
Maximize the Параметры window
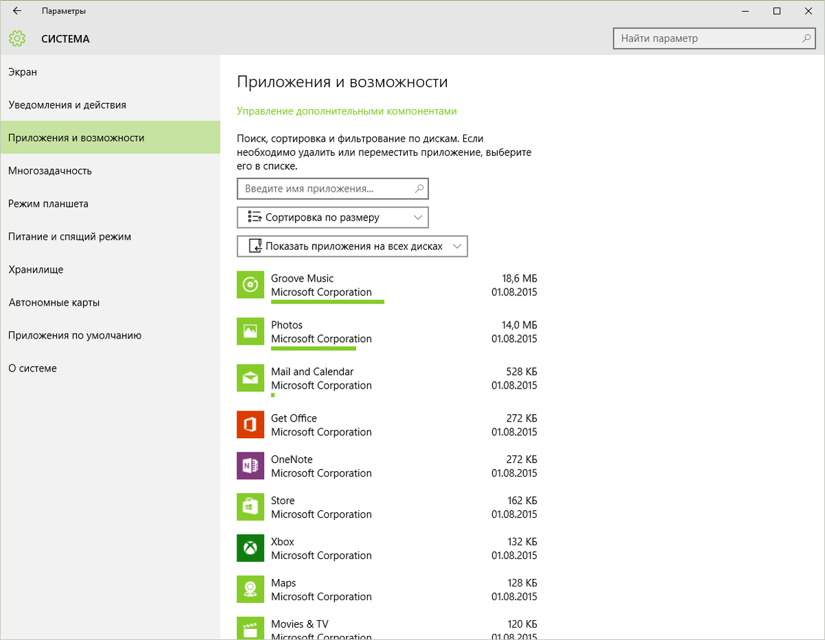pos(777,11)
